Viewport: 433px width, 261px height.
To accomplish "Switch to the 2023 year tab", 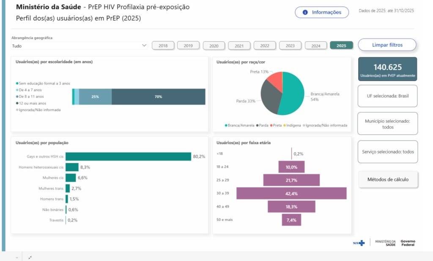I will click(290, 46).
